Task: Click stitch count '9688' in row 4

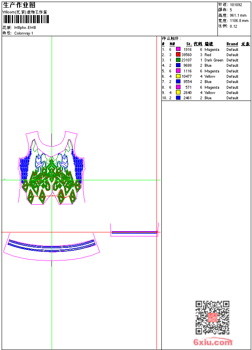Action: tap(187, 66)
